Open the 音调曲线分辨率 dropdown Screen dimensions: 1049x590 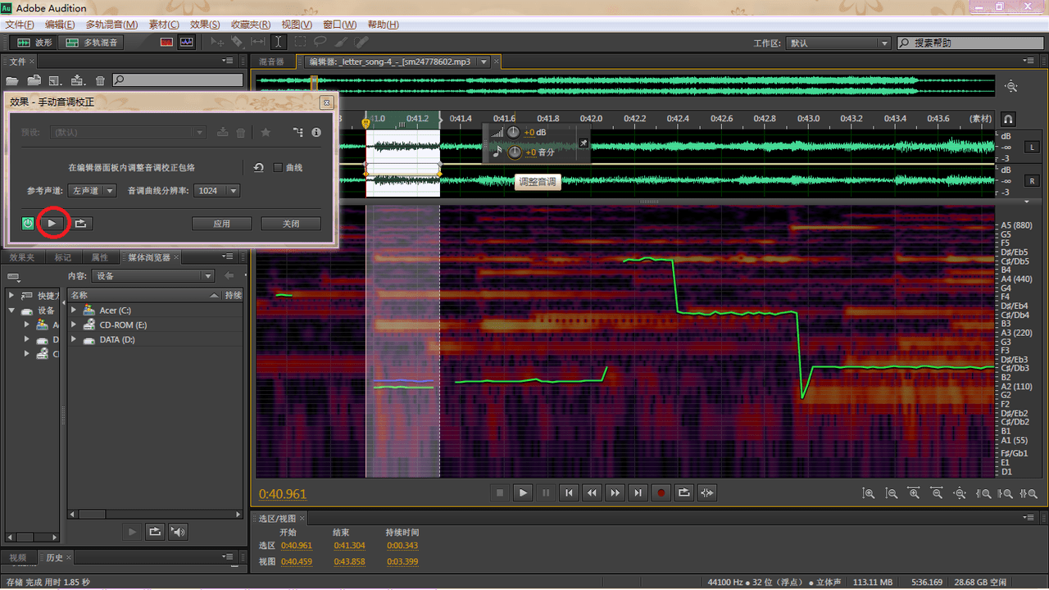(x=217, y=190)
